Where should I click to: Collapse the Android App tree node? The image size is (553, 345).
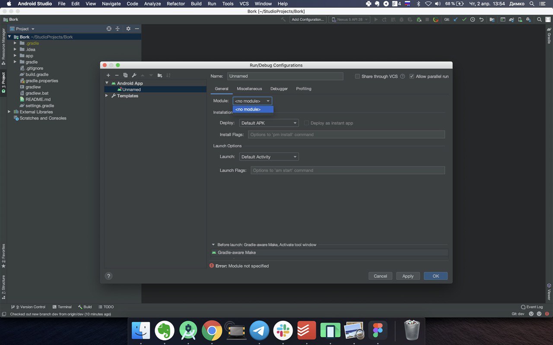coord(107,83)
